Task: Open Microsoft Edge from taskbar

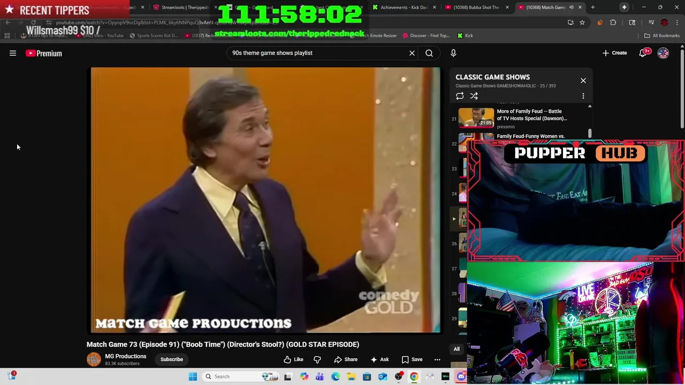Action: pos(336,376)
